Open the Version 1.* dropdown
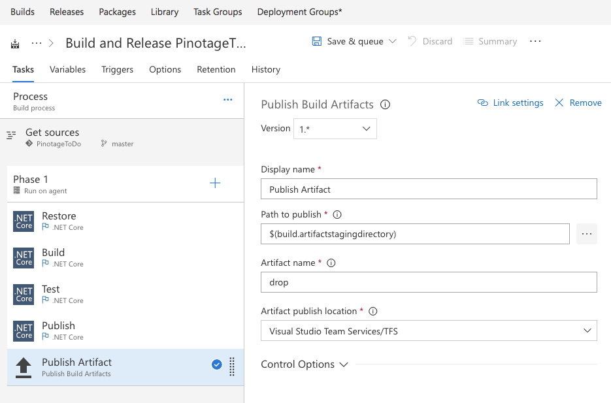611x403 pixels. pos(335,129)
